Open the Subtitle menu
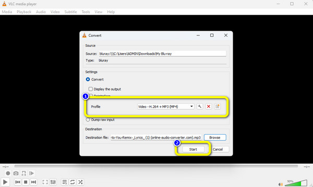313x187 pixels. pos(70,12)
